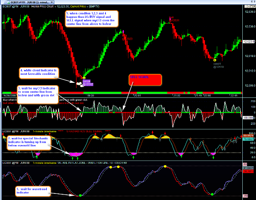Click the red 80.8974 stochastic value tag
Viewport: 256px width, 200px height.
pyautogui.click(x=248, y=136)
